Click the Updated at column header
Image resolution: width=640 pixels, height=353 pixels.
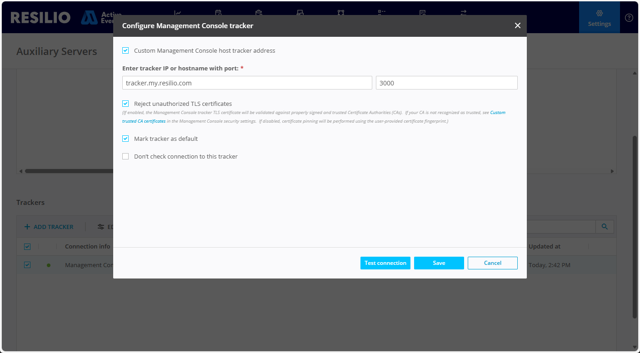[545, 246]
